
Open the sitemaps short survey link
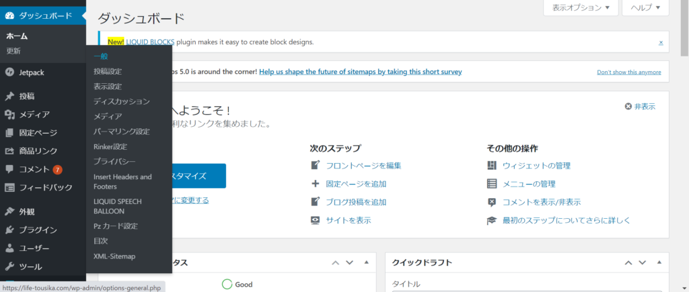point(361,71)
